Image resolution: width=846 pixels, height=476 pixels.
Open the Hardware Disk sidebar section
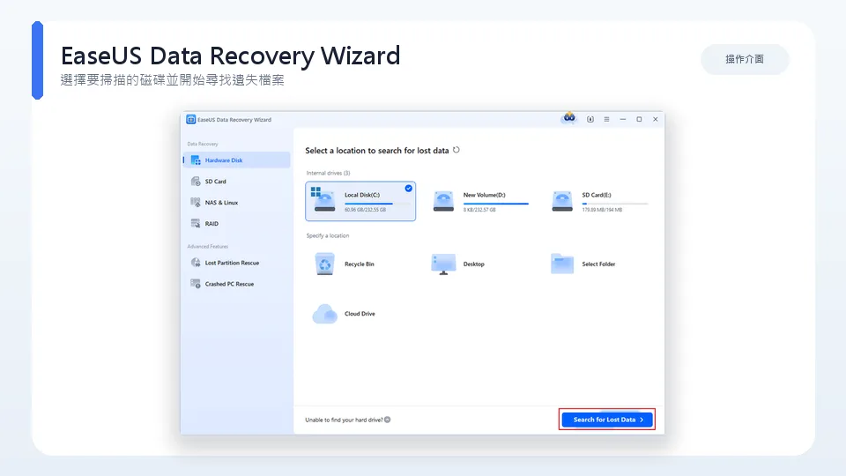pos(236,160)
